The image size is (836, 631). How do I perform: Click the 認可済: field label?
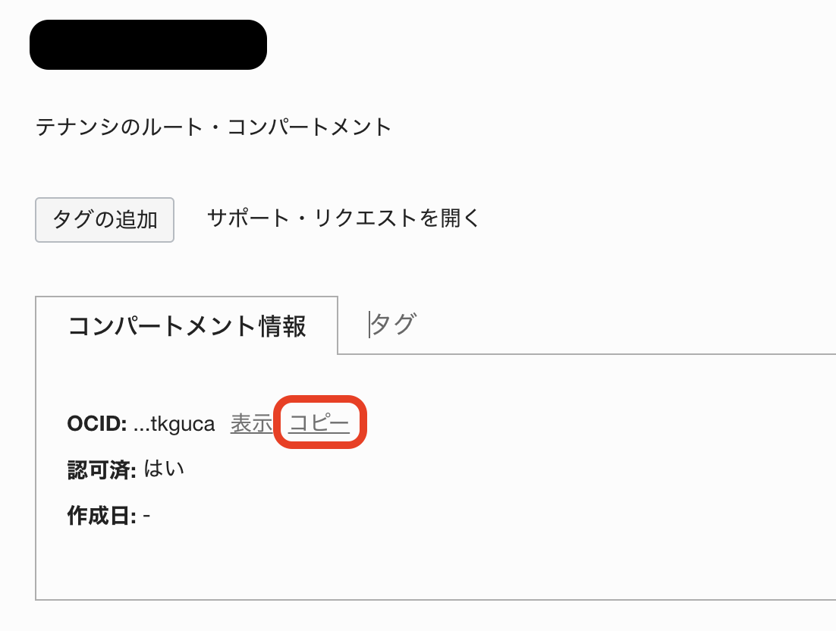tap(102, 470)
